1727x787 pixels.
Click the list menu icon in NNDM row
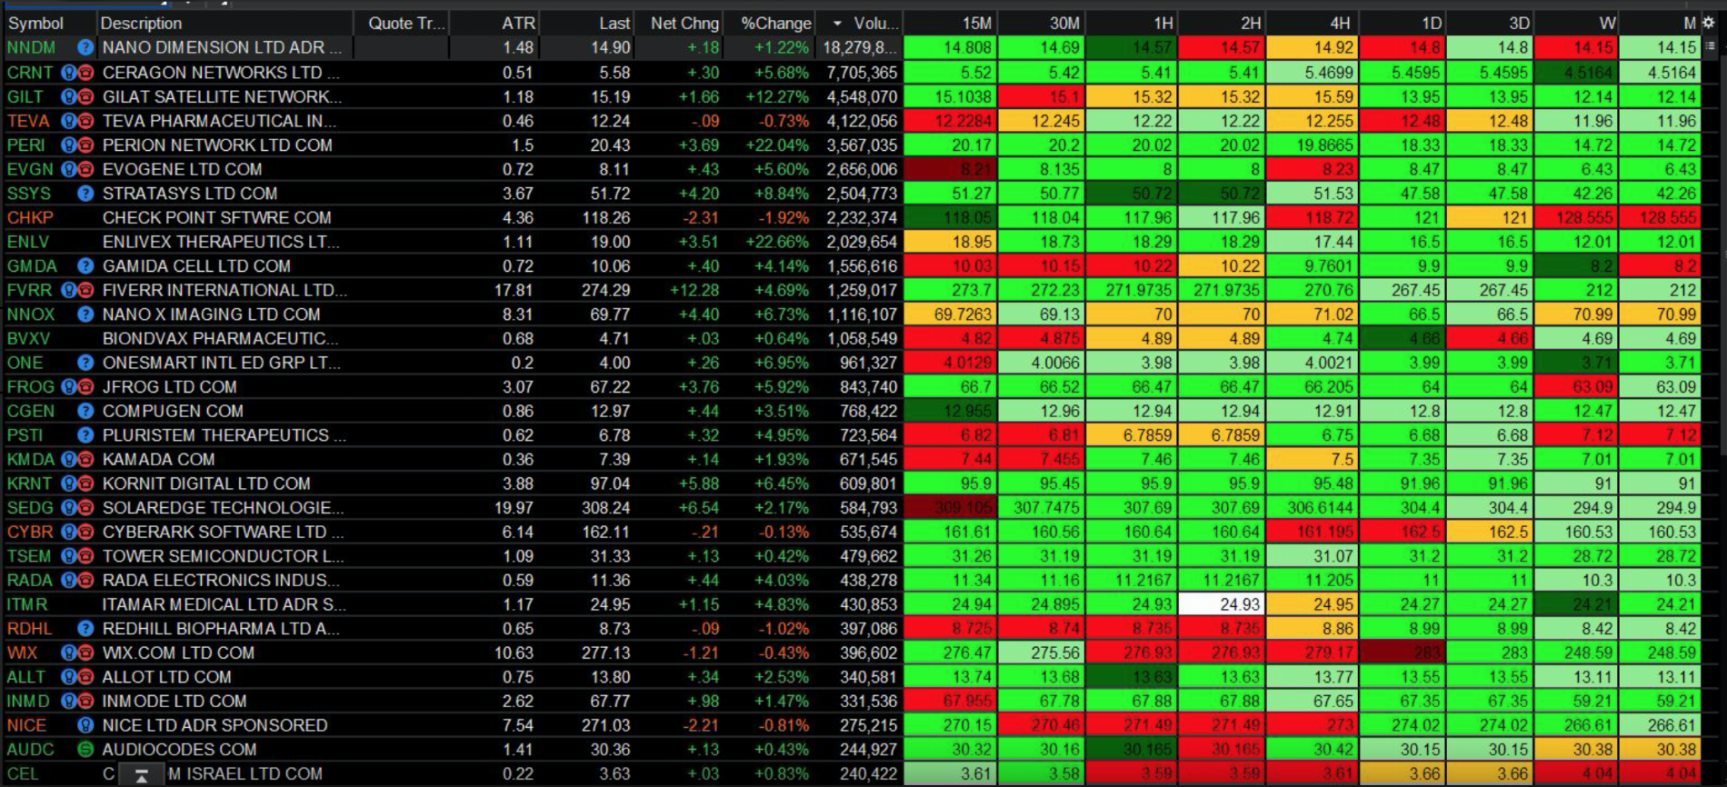pos(1710,47)
